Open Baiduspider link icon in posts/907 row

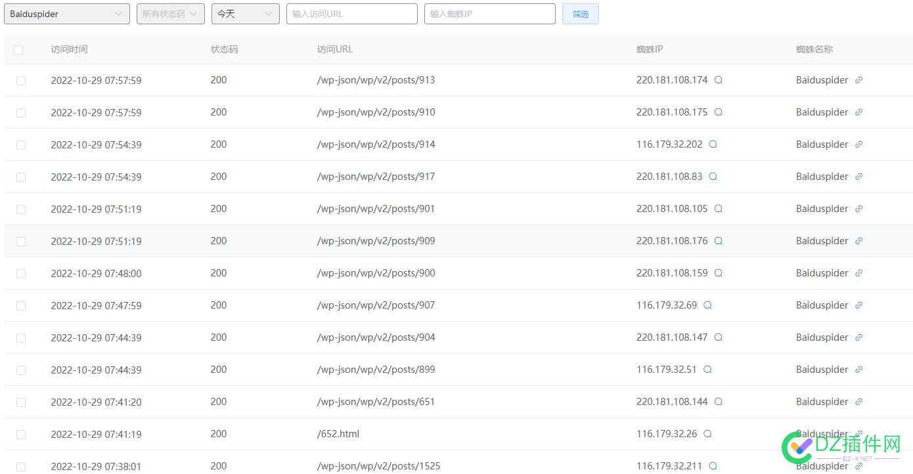pyautogui.click(x=858, y=305)
